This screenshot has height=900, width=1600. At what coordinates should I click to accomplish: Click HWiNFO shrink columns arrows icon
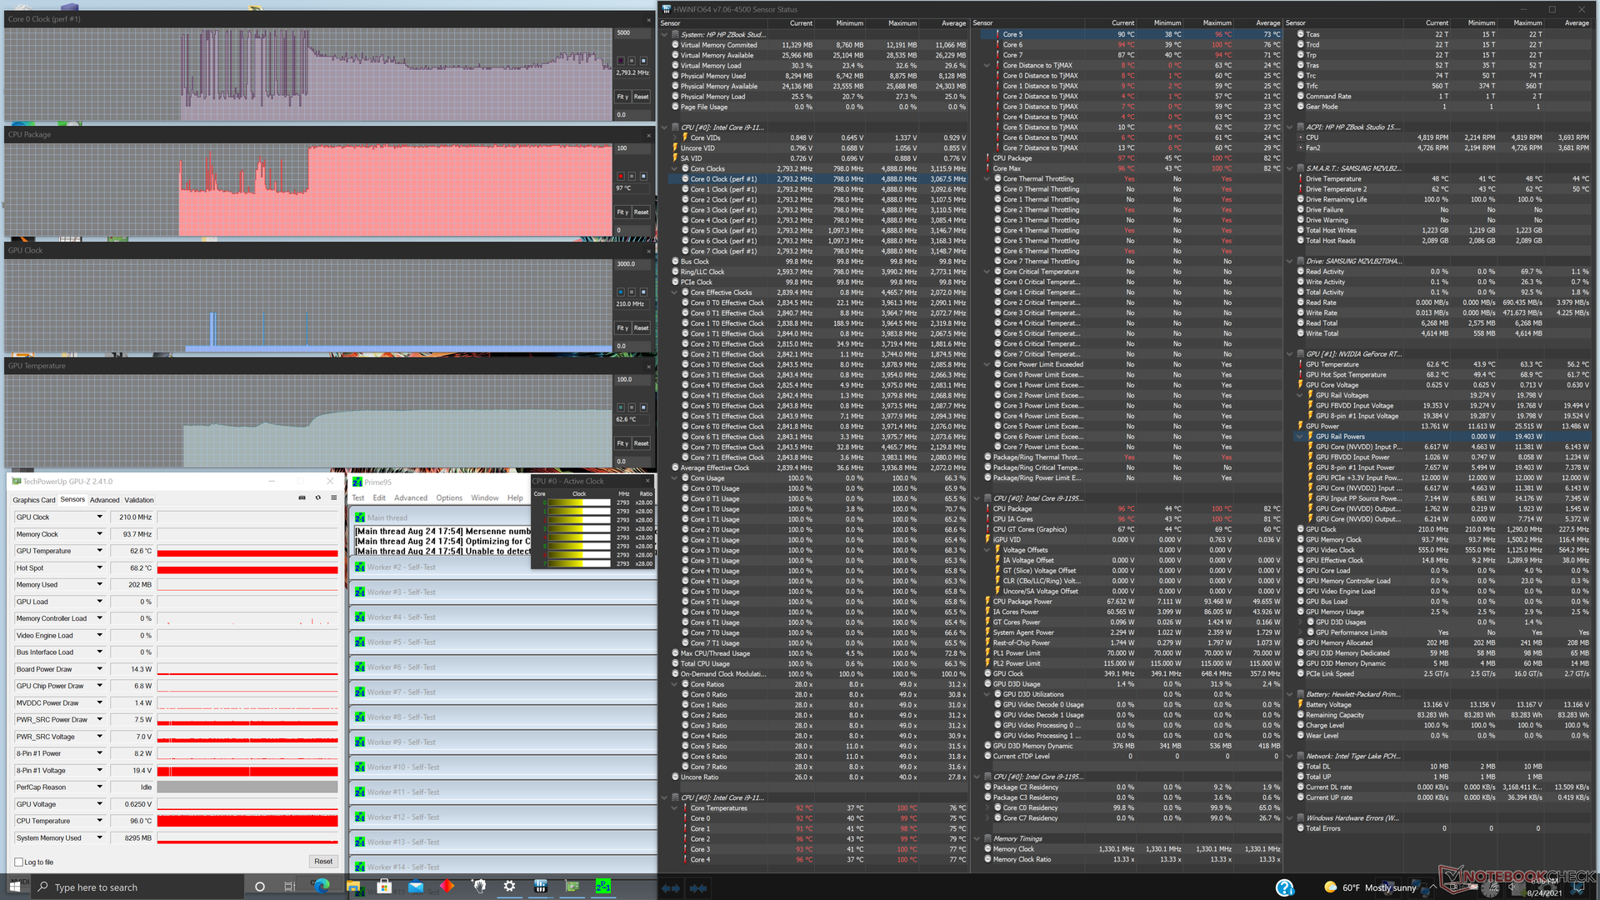pos(698,888)
